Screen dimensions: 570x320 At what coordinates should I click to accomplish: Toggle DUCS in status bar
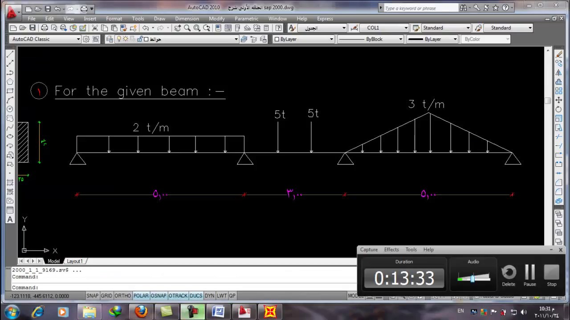tap(196, 296)
